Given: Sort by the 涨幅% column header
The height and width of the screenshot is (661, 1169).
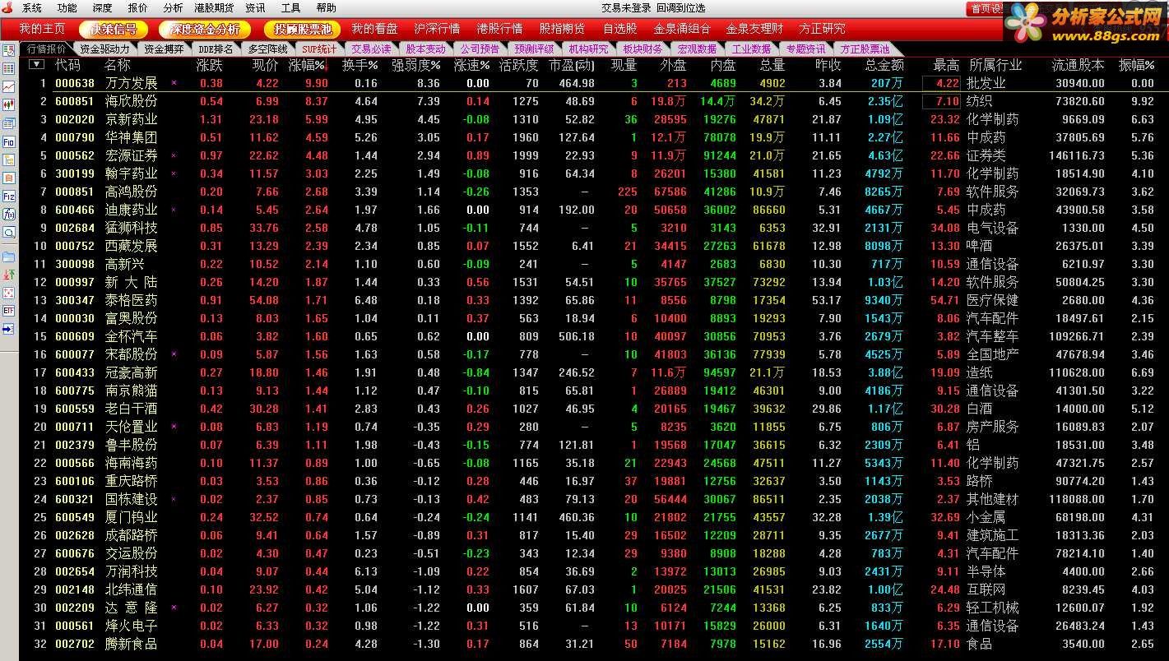Looking at the screenshot, I should [308, 65].
